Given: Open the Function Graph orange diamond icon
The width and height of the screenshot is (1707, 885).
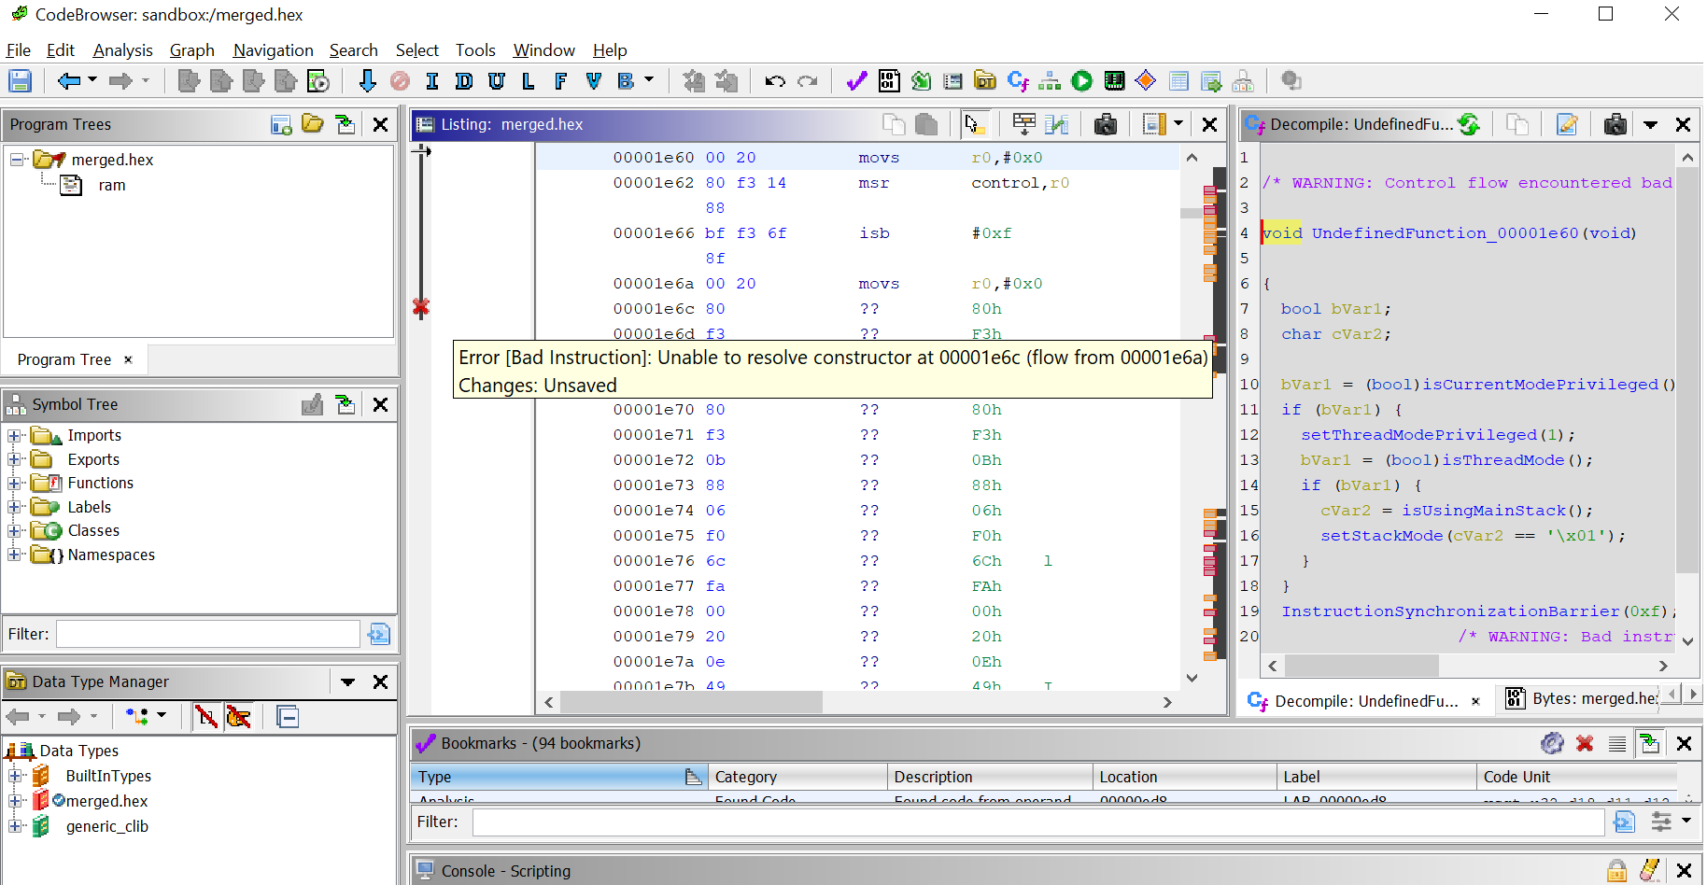Looking at the screenshot, I should point(1146,81).
